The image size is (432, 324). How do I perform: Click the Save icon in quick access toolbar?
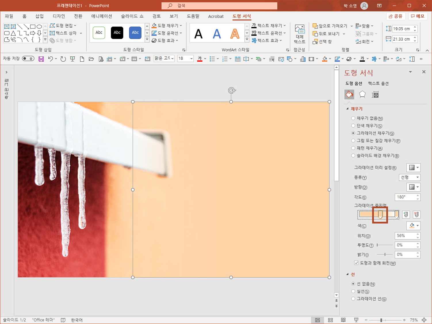41,59
